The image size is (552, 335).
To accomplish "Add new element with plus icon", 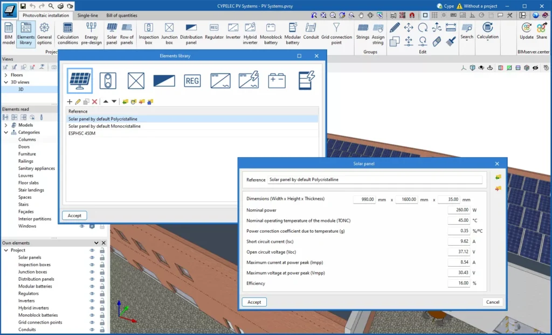I will click(x=70, y=102).
